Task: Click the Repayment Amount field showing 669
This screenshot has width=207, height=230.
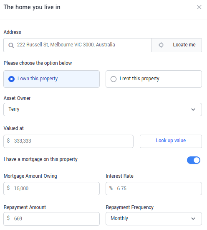Action: (x=51, y=219)
